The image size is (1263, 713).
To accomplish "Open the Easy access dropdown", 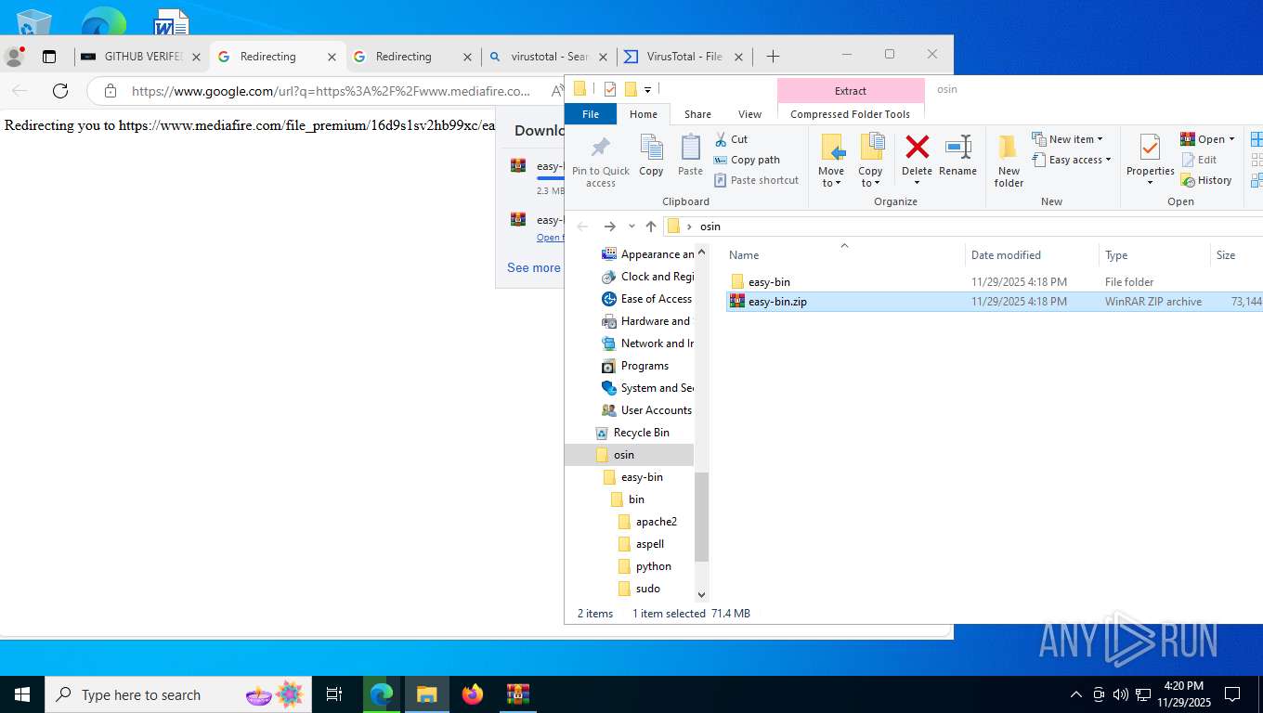I will pyautogui.click(x=1071, y=160).
